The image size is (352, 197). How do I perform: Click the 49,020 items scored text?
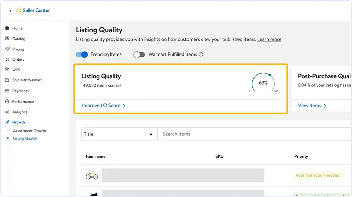pos(101,86)
